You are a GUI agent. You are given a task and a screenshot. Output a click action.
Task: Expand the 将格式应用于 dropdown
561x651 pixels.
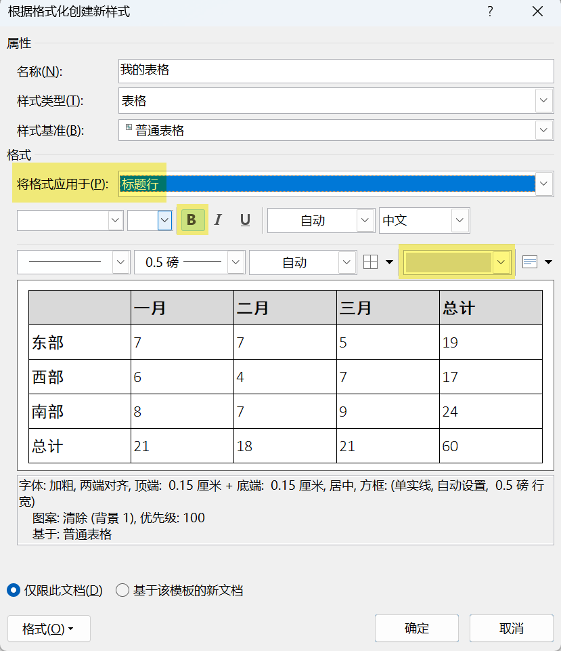[543, 184]
